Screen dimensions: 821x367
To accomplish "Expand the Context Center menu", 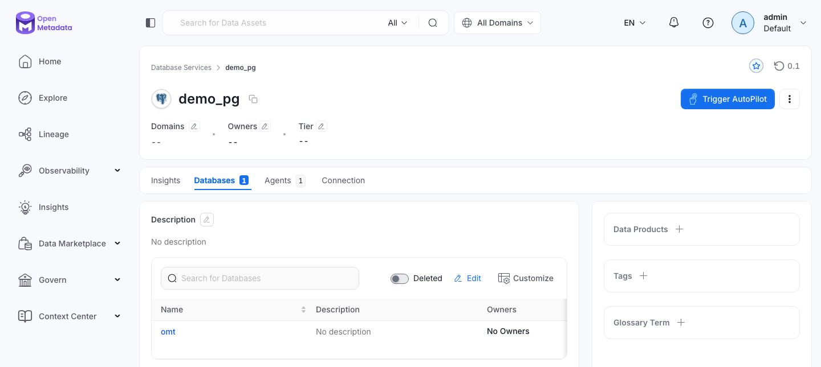I will point(117,316).
